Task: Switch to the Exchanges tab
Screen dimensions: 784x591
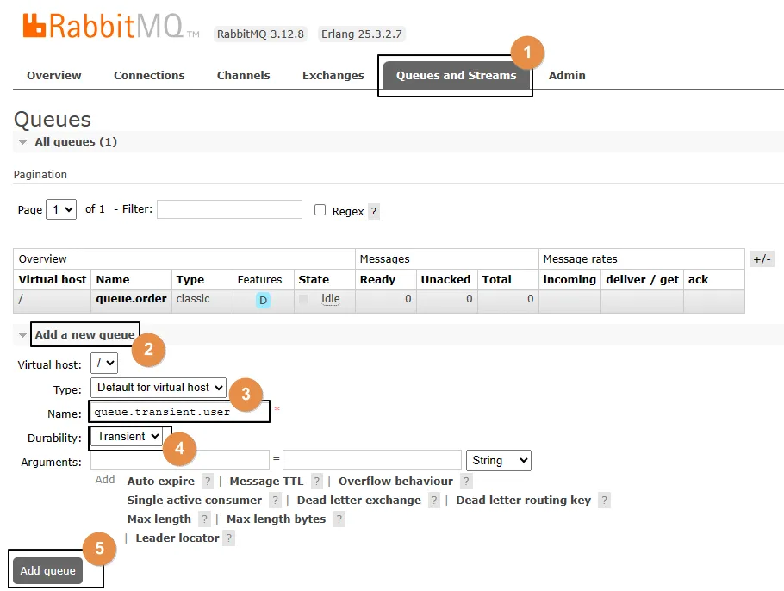Action: tap(333, 75)
